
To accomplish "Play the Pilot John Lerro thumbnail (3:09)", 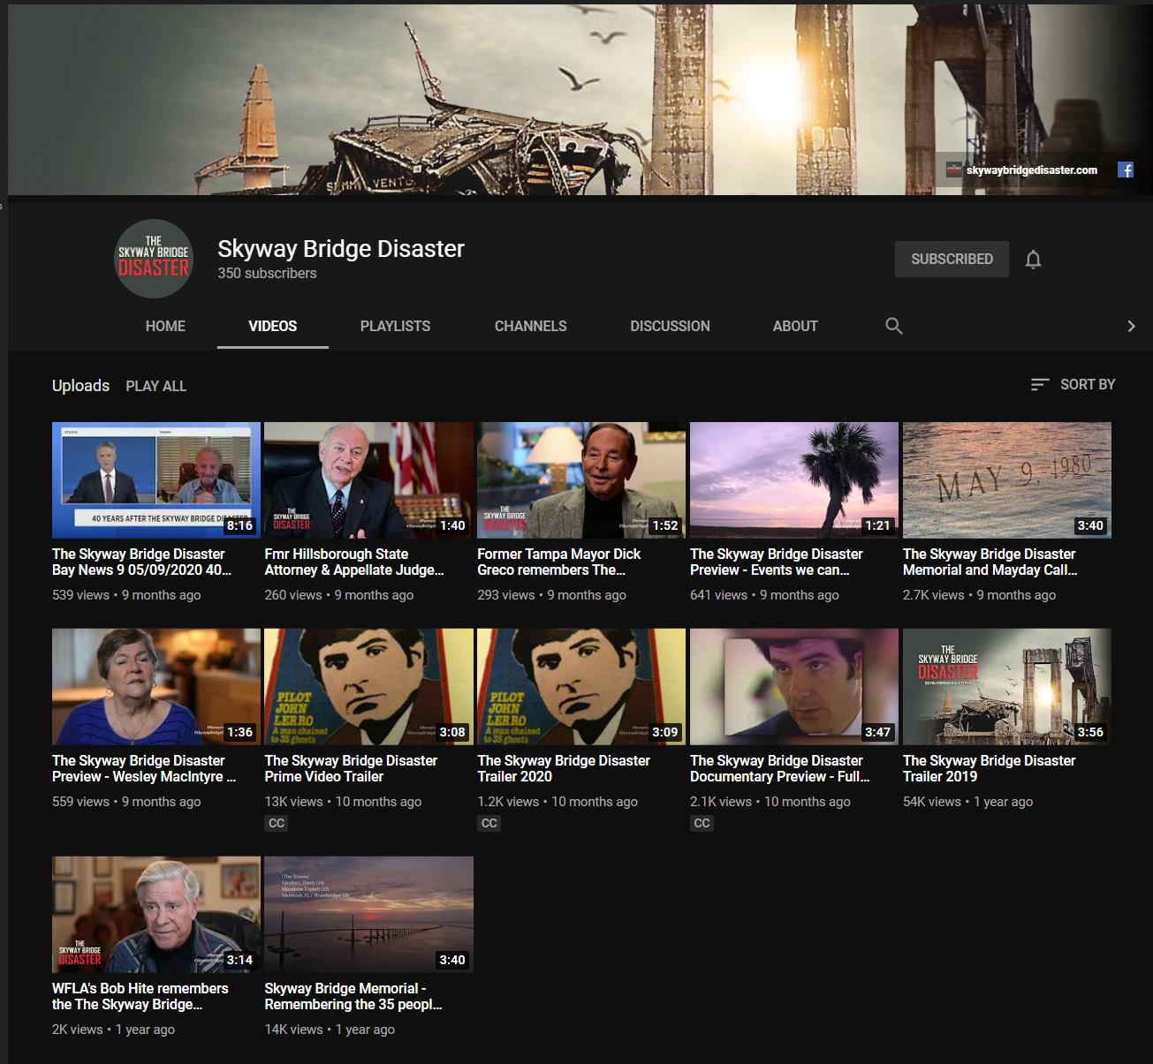I will coord(581,687).
